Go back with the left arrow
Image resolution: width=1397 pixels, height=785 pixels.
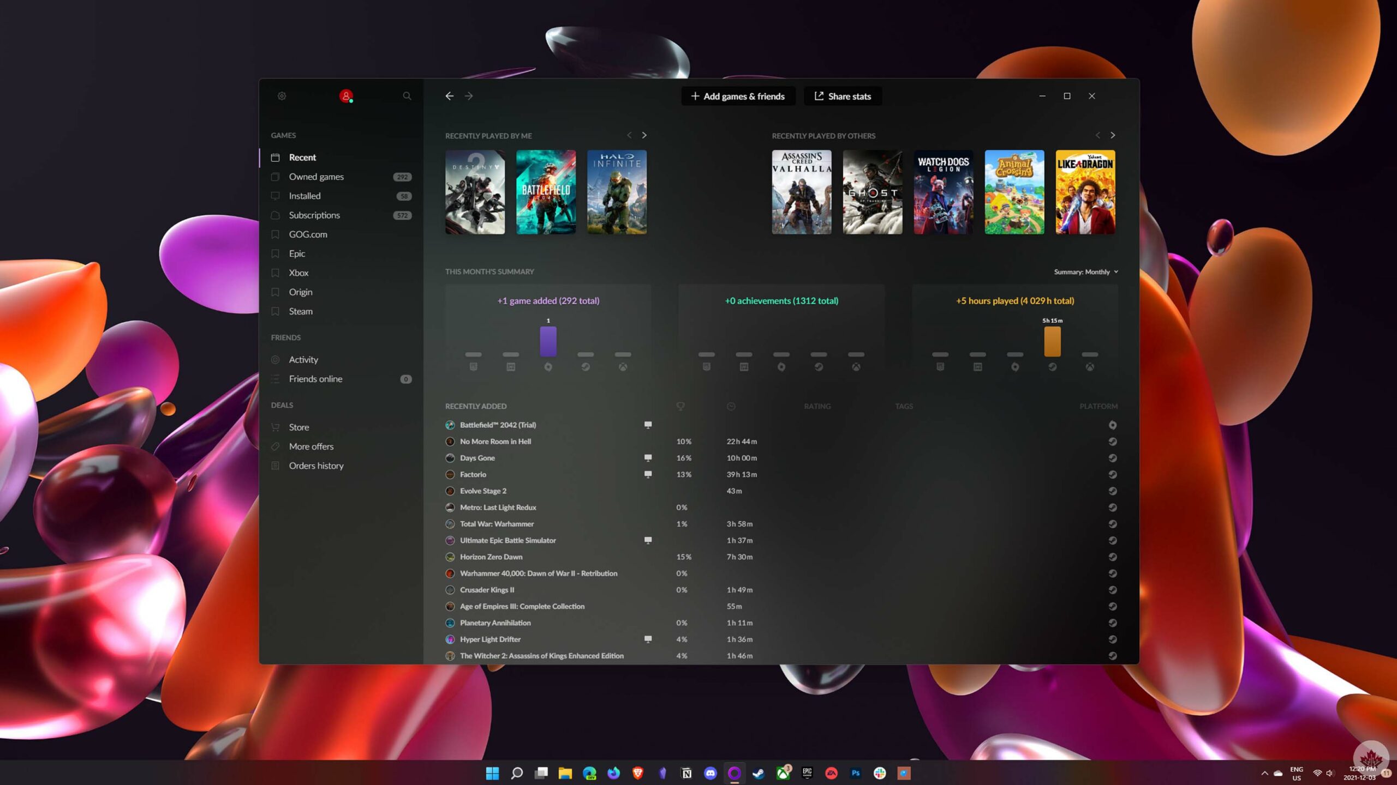449,96
